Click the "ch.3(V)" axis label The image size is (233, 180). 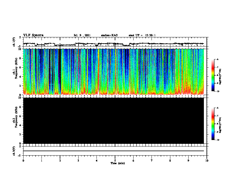pos(14,151)
